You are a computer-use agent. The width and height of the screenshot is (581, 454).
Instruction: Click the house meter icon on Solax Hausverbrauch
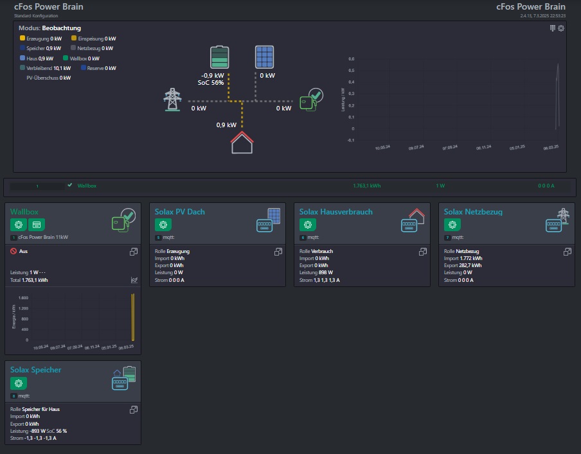tap(413, 220)
